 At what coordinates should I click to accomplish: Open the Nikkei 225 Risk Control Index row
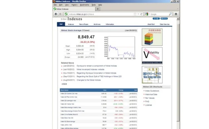tap(99, 97)
